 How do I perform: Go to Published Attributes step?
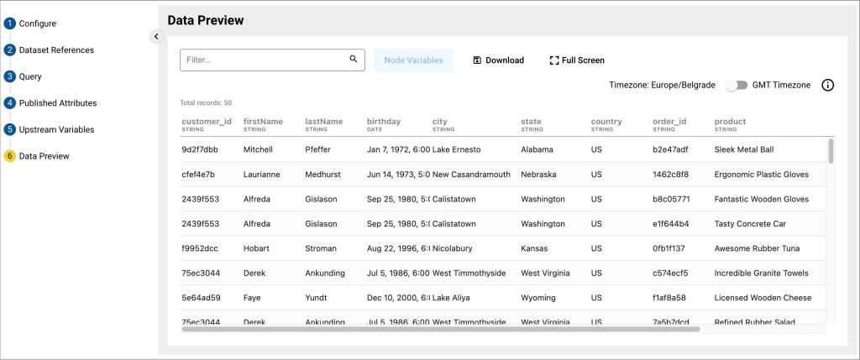click(x=58, y=103)
